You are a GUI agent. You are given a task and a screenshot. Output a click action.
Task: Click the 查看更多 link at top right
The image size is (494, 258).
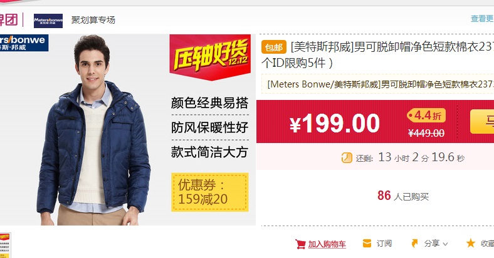point(482,19)
